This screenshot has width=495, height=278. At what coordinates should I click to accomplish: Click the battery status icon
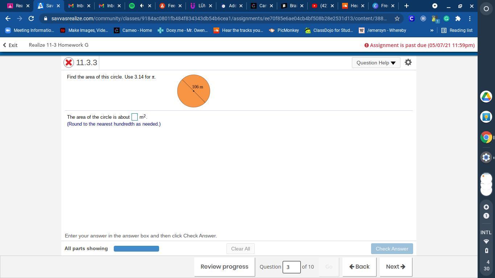click(x=486, y=250)
